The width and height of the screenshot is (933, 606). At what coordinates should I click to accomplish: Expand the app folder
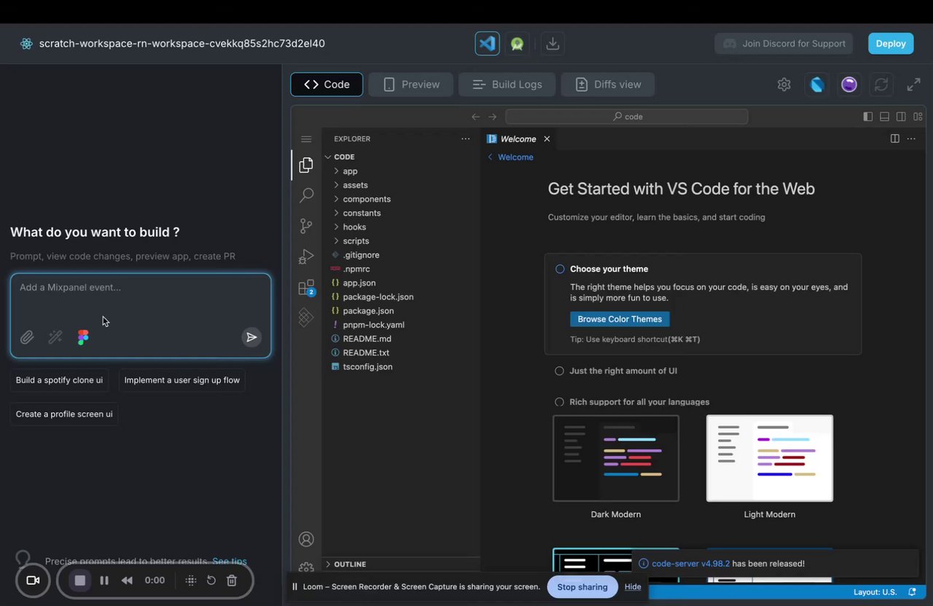[x=350, y=171]
